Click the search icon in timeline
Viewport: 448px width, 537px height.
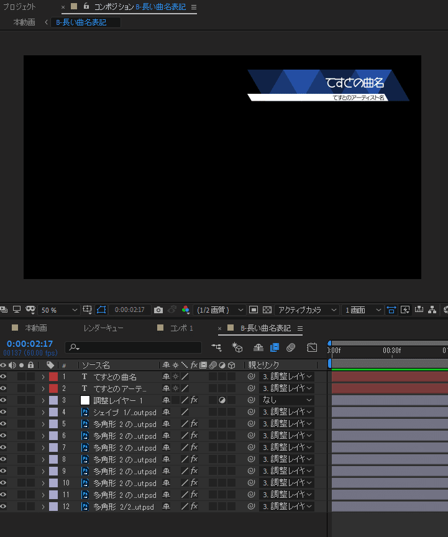tap(74, 347)
